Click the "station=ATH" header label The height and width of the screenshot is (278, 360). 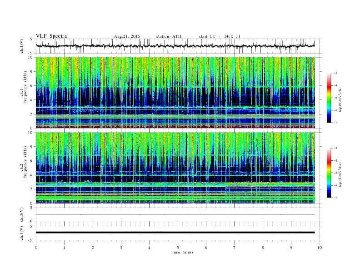(x=169, y=36)
